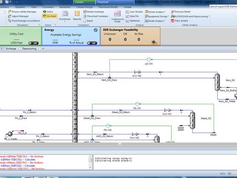Open Simulation group dialog launcher
The width and height of the screenshot is (237, 178).
tap(39, 25)
